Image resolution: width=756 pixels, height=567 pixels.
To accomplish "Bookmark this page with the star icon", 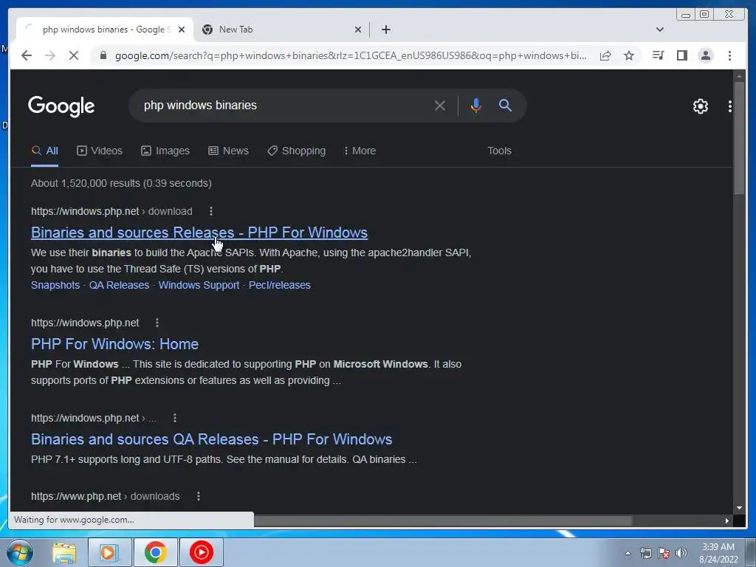I will tap(629, 55).
